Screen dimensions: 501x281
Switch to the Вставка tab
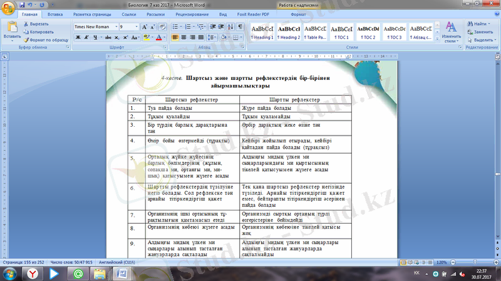click(x=54, y=13)
